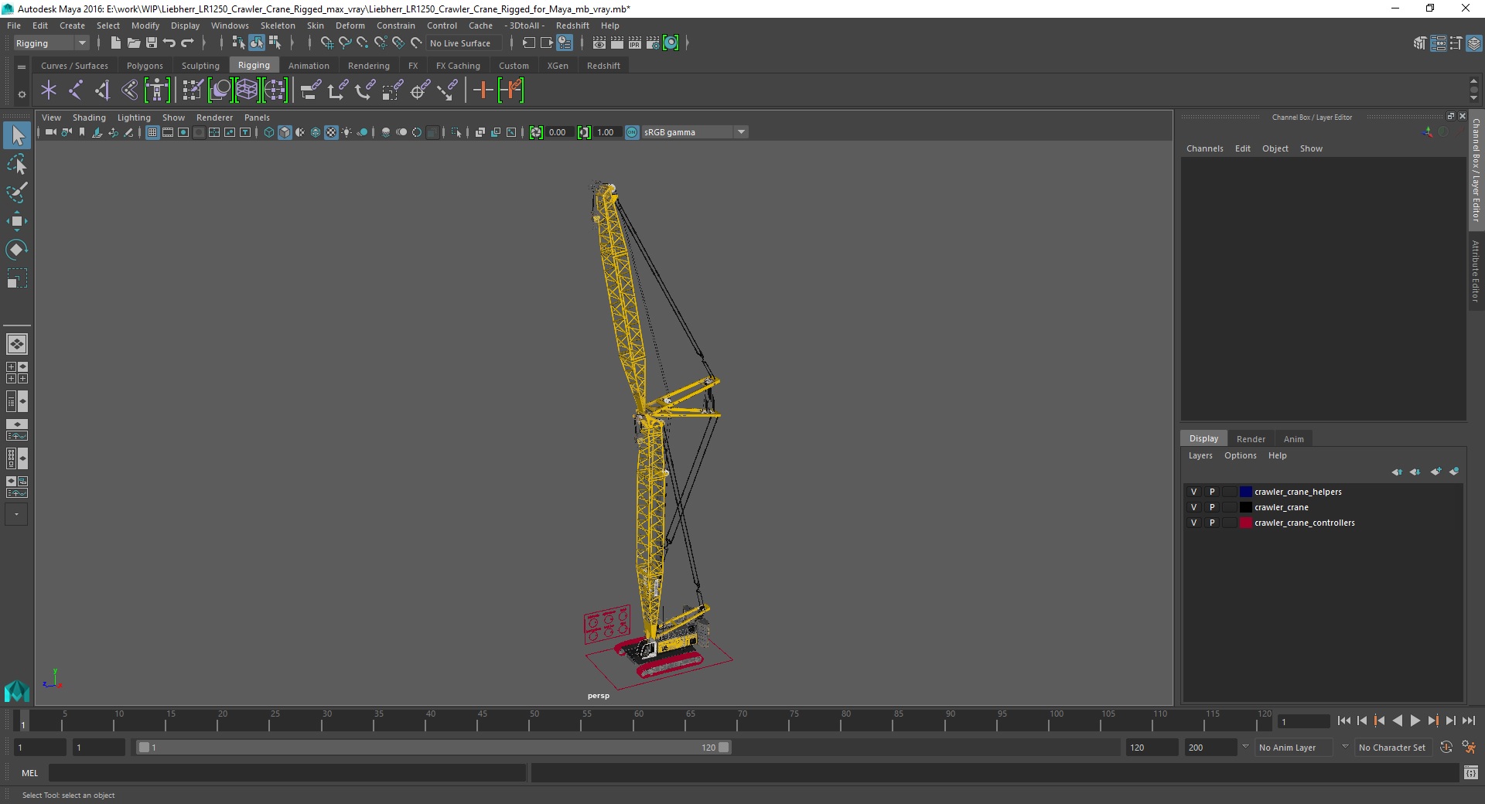Open the Deform menu
This screenshot has width=1485, height=804.
pyautogui.click(x=350, y=26)
